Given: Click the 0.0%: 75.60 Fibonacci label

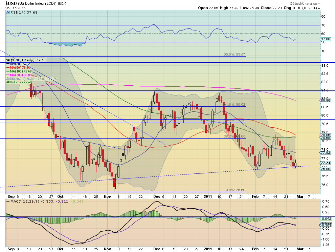Looking at the screenshot, I should click(236, 190).
